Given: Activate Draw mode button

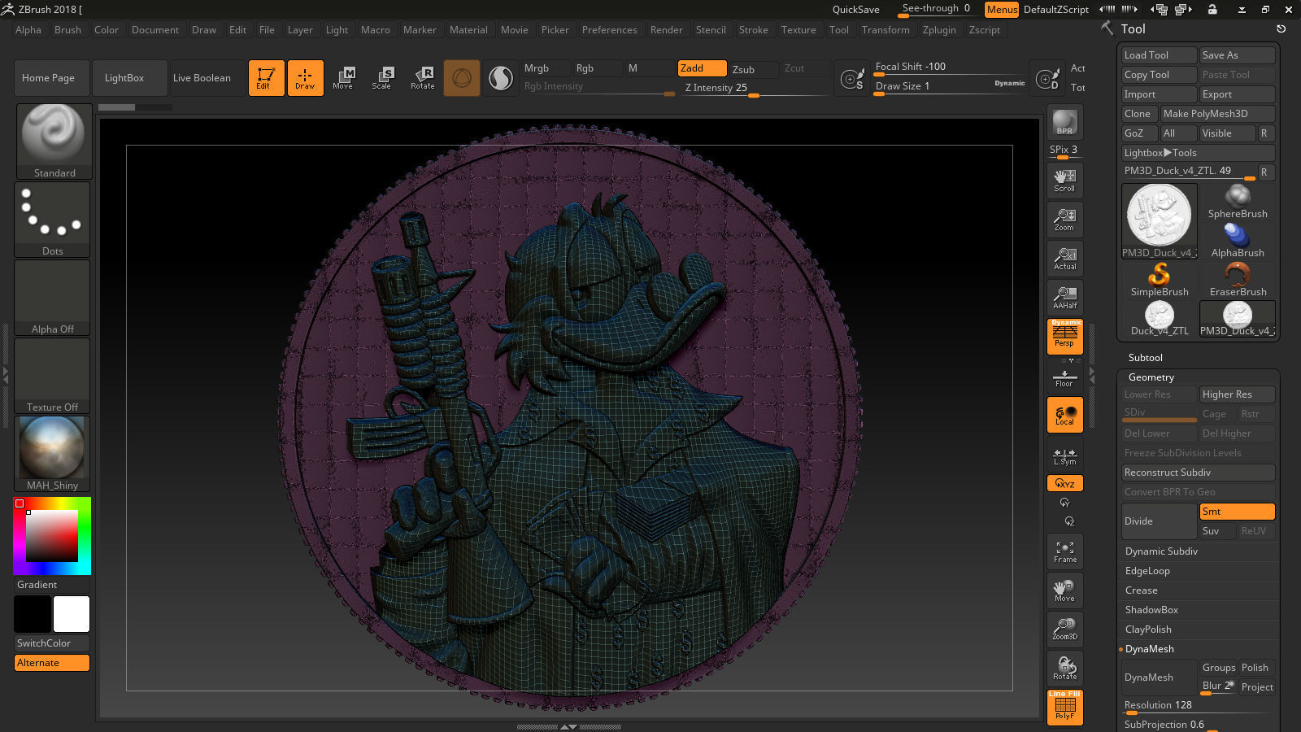Looking at the screenshot, I should tap(305, 78).
